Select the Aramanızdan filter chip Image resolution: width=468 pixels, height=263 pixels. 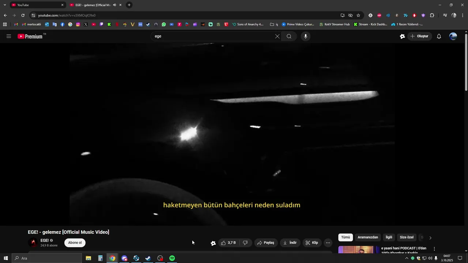(368, 237)
